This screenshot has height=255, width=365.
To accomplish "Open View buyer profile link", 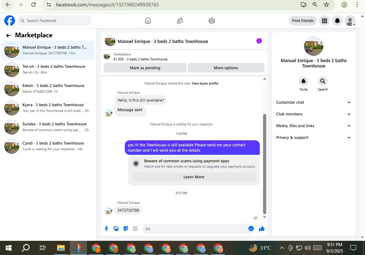I will point(205,83).
